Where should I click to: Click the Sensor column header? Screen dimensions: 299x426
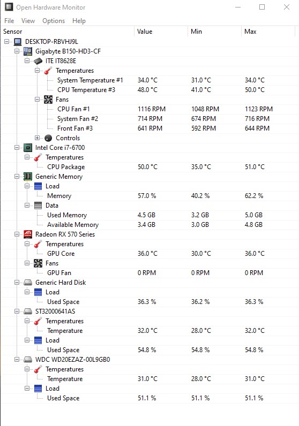68,32
